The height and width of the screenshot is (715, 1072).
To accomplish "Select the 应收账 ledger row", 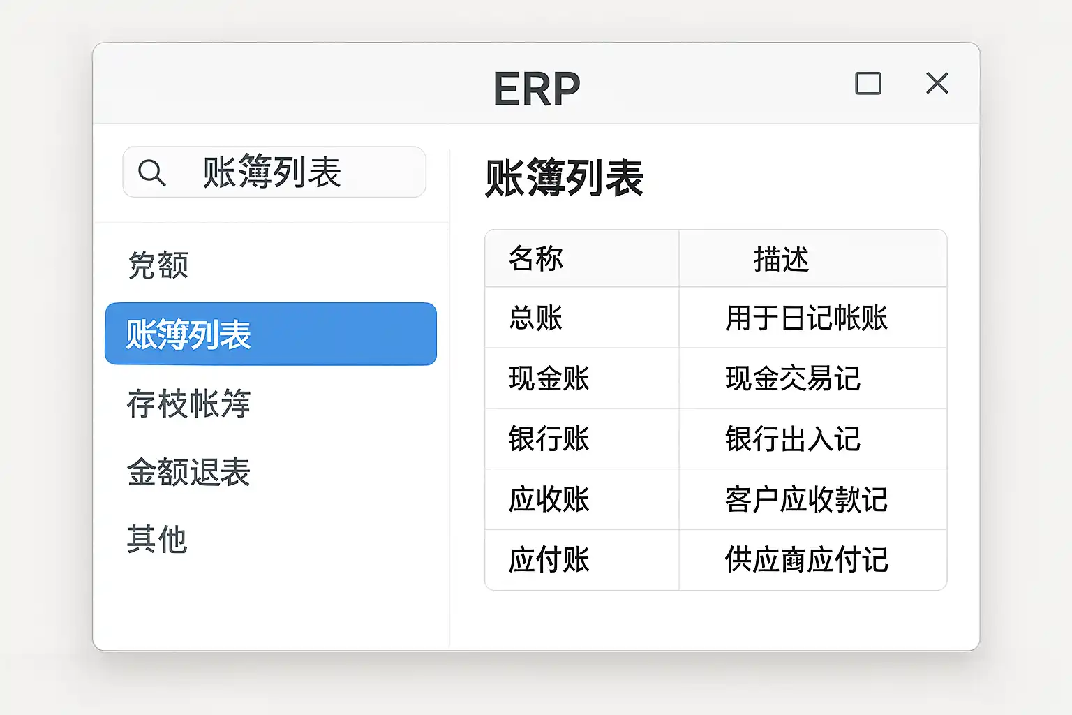I will [x=549, y=500].
